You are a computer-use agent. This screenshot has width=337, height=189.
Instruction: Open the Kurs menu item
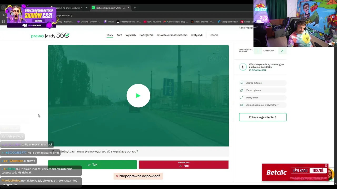tap(119, 35)
